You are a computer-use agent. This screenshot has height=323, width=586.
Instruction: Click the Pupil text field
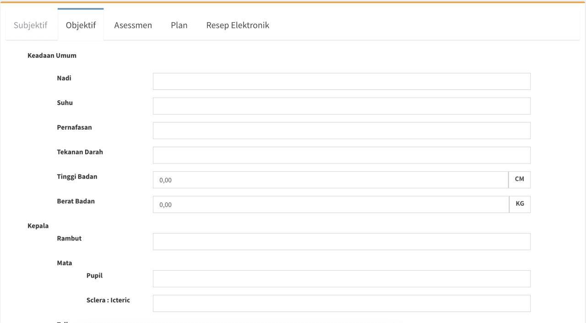(x=342, y=279)
